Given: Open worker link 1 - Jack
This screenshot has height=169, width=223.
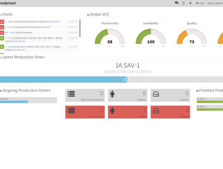Looking at the screenshot, I should tap(9, 47).
